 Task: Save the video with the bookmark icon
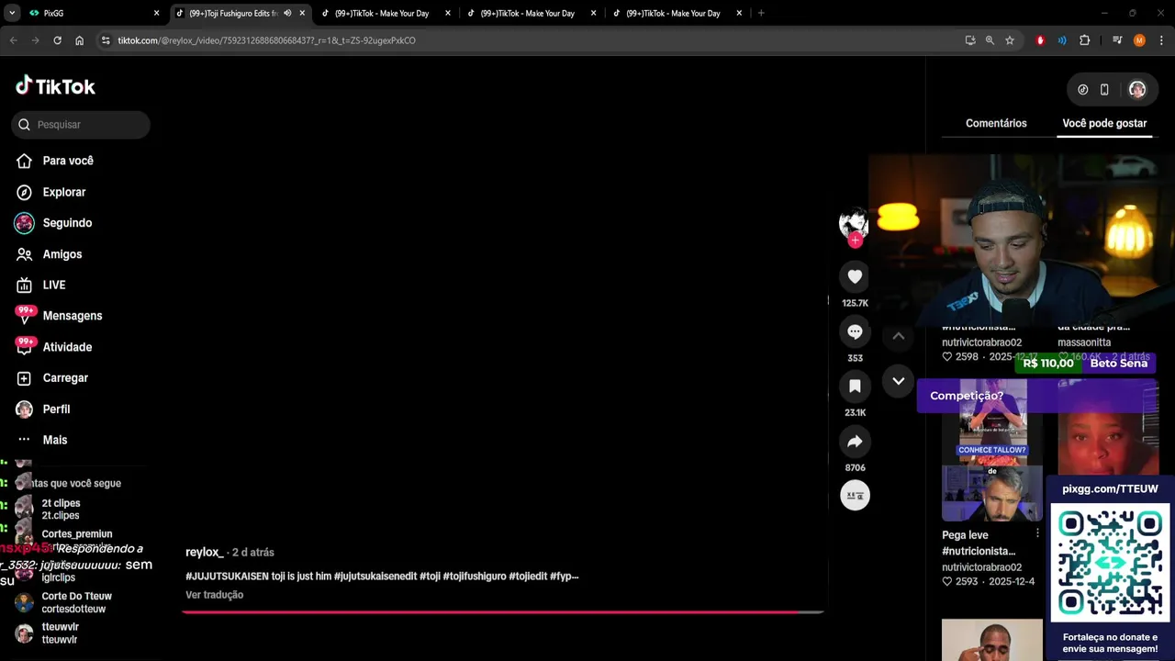click(x=855, y=387)
